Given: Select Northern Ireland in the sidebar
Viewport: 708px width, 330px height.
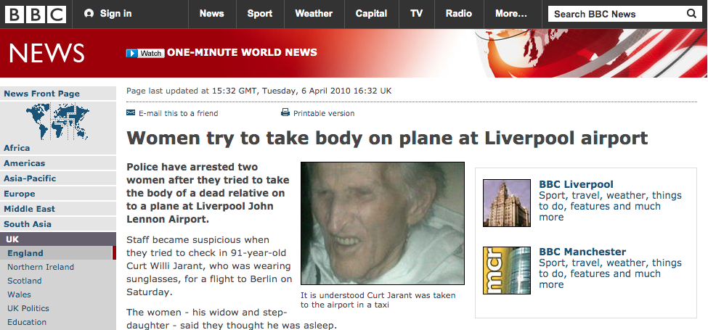Looking at the screenshot, I should coord(41,267).
